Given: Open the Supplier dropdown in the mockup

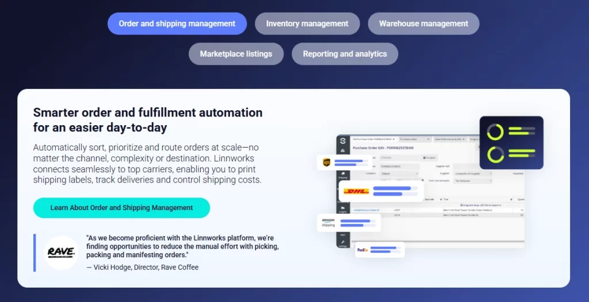Looking at the screenshot, I should 473,174.
